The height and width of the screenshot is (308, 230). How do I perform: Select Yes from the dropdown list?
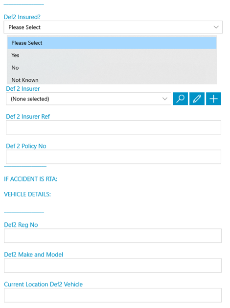coord(112,55)
